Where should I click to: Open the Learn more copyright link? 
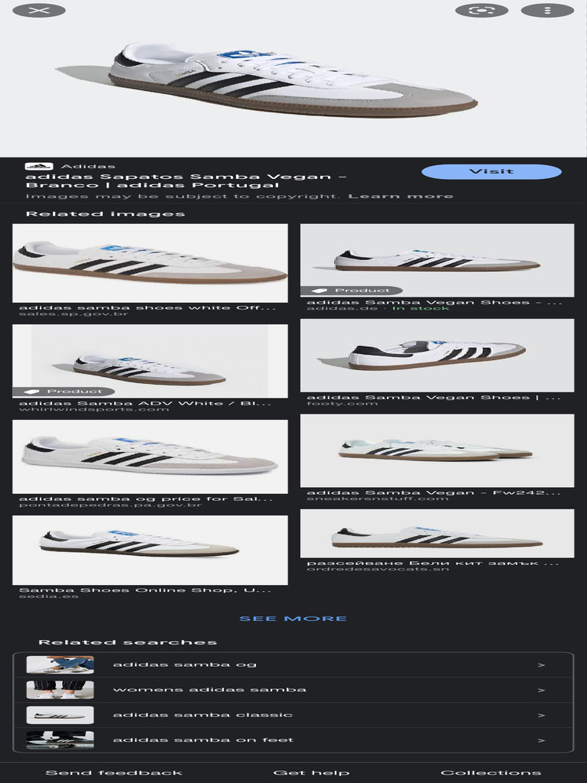coord(401,197)
